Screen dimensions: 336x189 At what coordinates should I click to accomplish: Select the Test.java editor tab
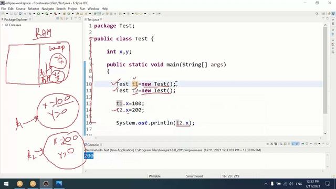coord(93,19)
